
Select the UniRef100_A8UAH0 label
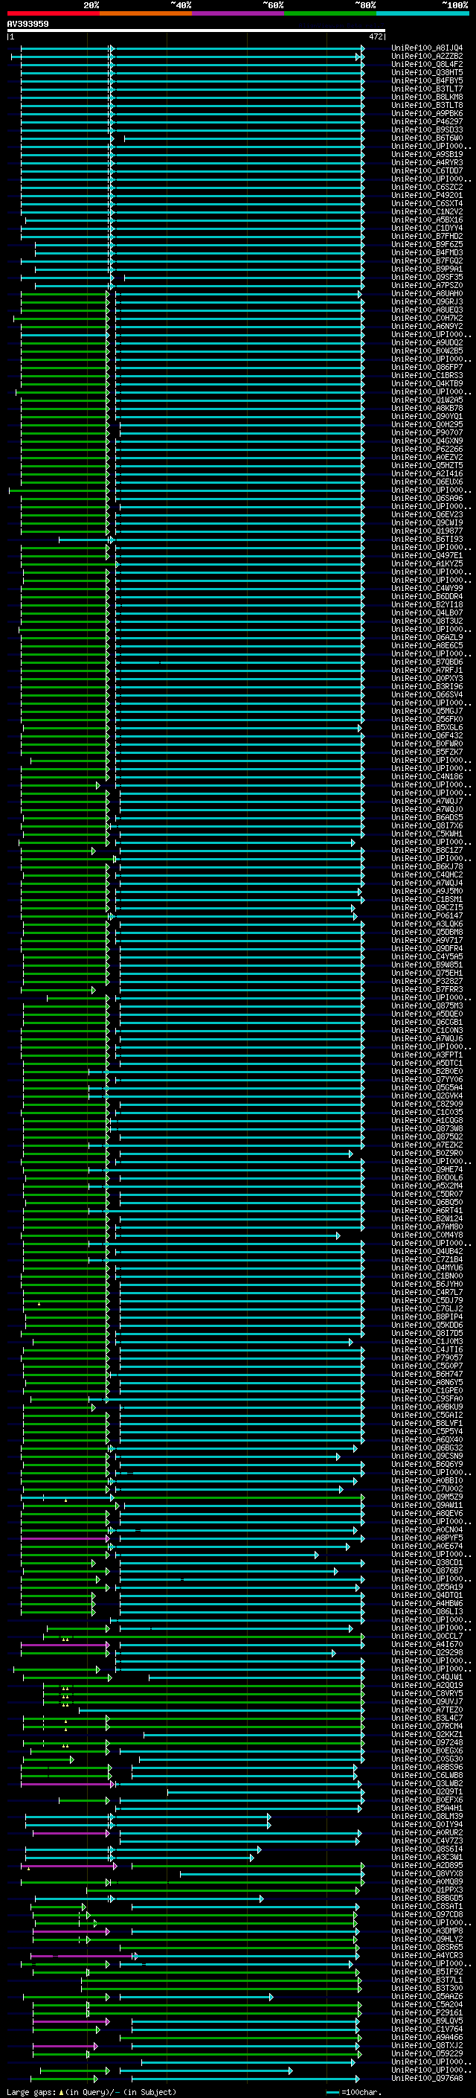pos(427,293)
